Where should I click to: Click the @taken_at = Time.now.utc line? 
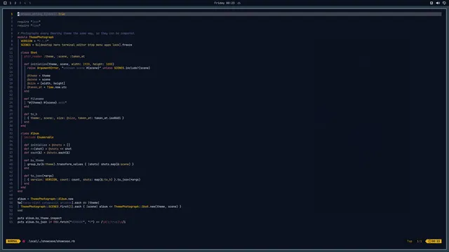coord(47,87)
